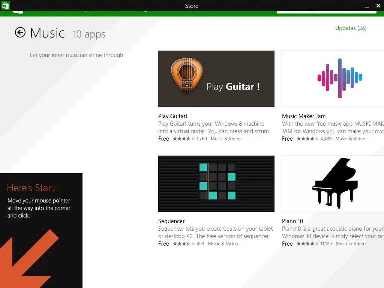
Task: Click the "Let your inner musician shine through" tagline
Action: (76, 55)
